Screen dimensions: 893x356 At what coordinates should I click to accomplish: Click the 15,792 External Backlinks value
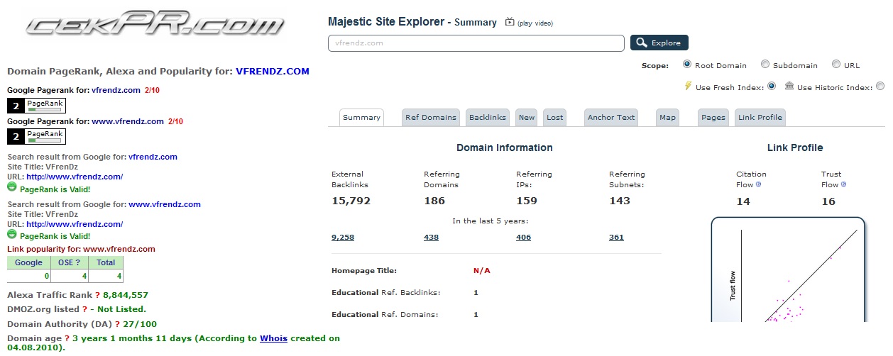click(x=351, y=201)
